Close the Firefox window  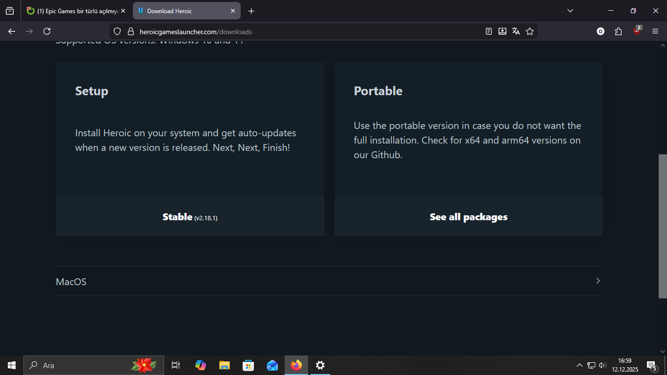click(656, 11)
